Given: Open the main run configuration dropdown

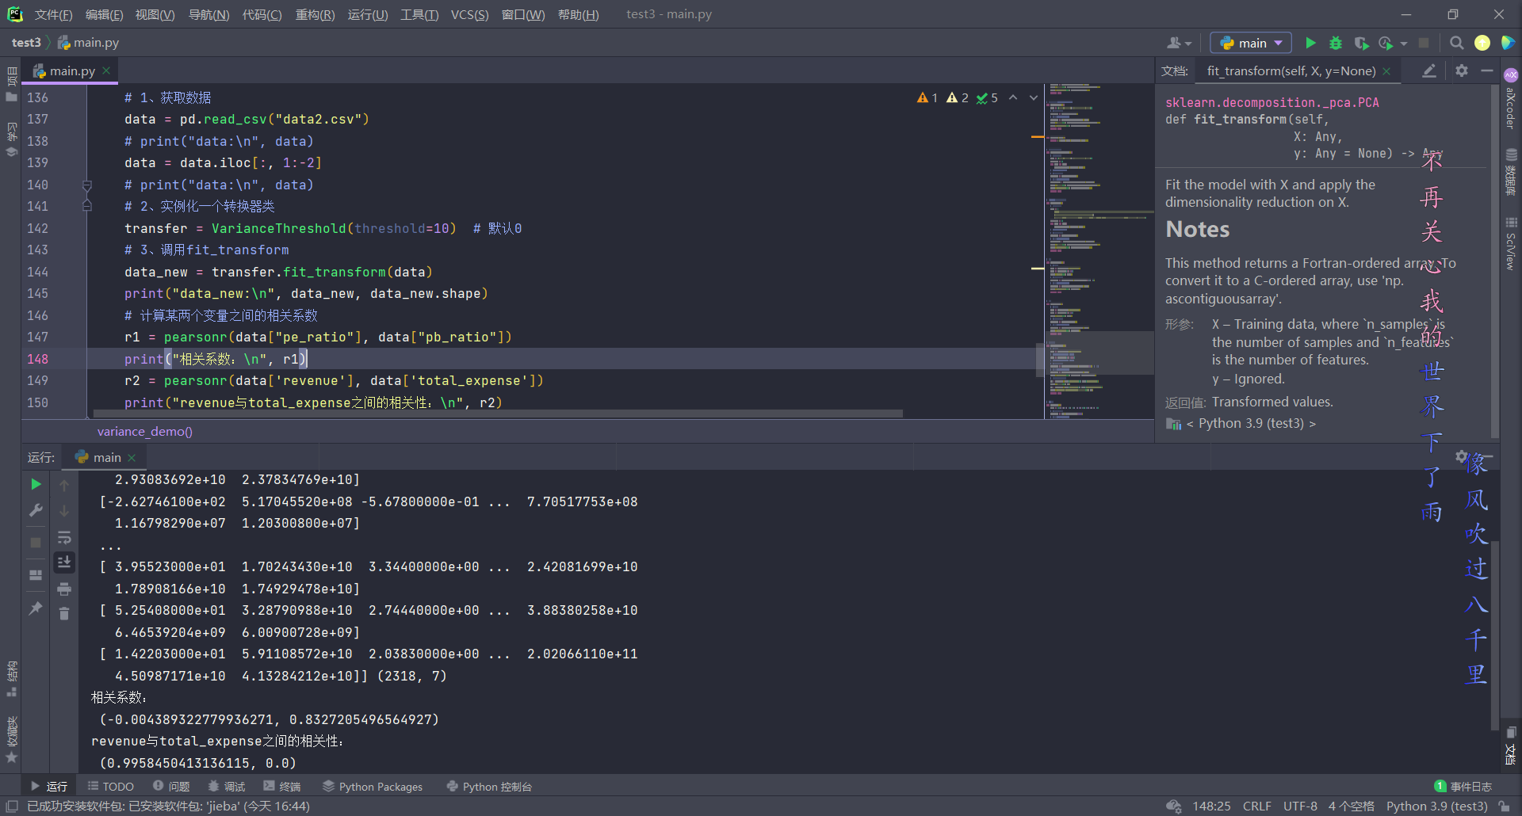Looking at the screenshot, I should coord(1251,43).
